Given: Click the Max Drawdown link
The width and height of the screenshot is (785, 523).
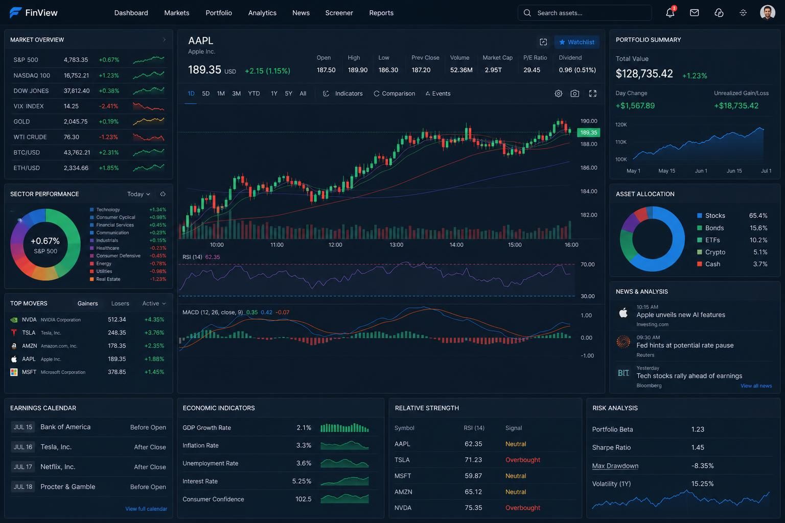Looking at the screenshot, I should 615,466.
